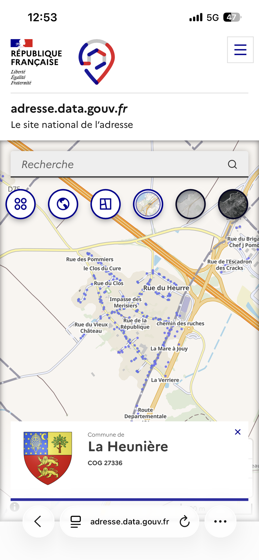The height and width of the screenshot is (560, 259).
Task: Tap the page settings icon in address bar
Action: [76, 521]
